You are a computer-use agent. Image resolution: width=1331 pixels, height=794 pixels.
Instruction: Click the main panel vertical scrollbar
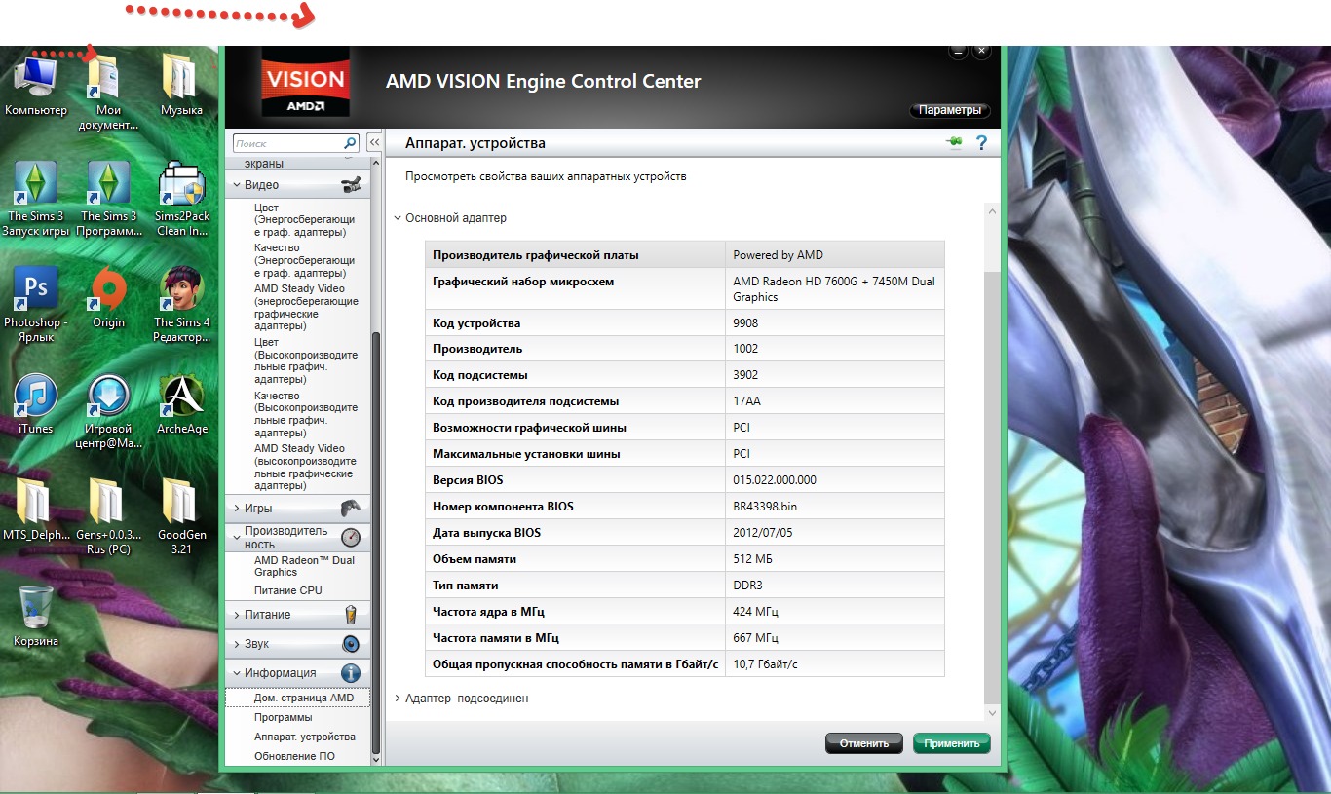pos(992,487)
